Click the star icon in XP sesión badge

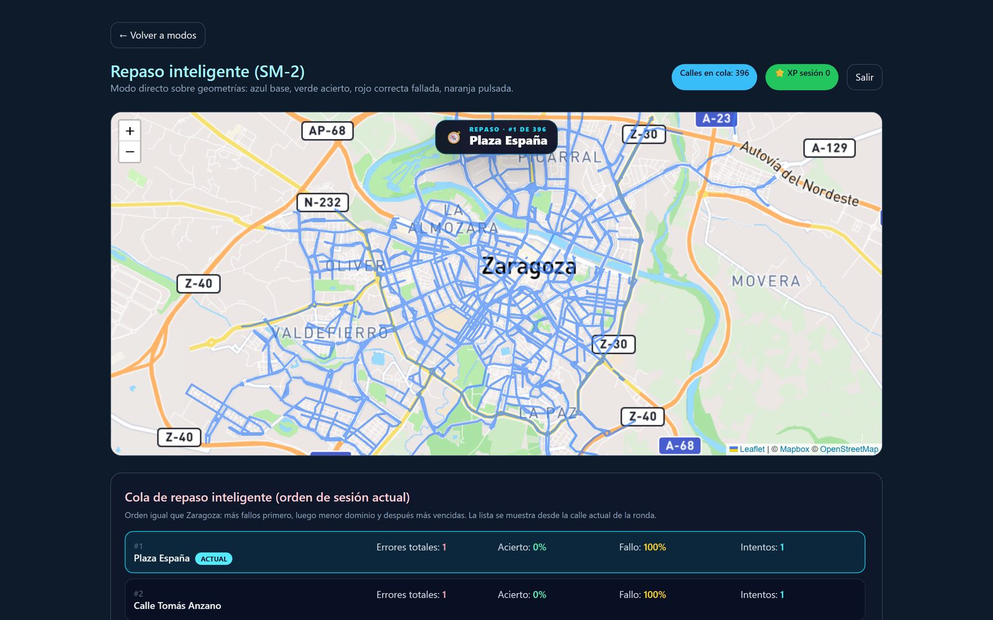pyautogui.click(x=780, y=73)
